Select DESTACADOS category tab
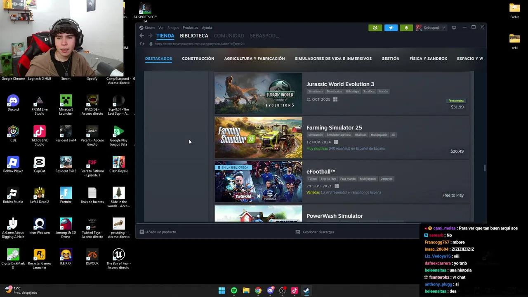Image resolution: width=528 pixels, height=297 pixels. 158,59
